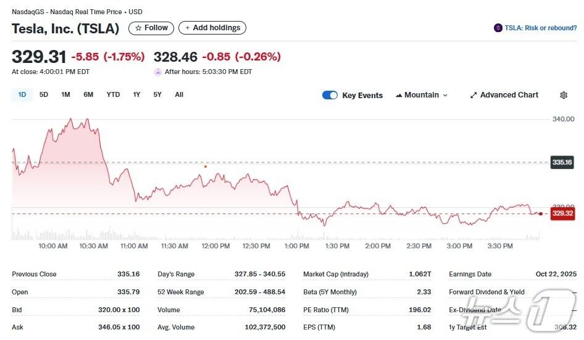The width and height of the screenshot is (584, 340).
Task: Follow the Tesla stock
Action: pos(151,28)
